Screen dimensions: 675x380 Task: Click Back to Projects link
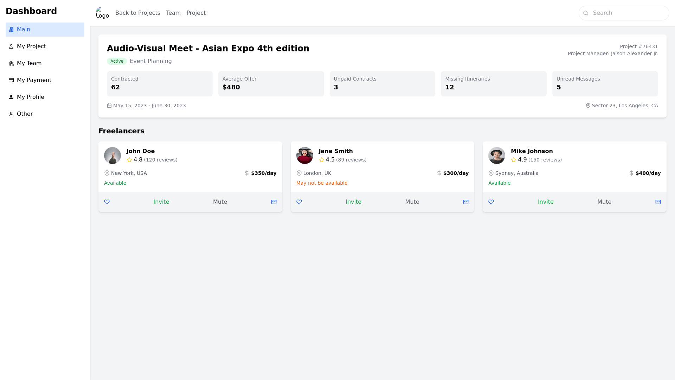(x=138, y=13)
